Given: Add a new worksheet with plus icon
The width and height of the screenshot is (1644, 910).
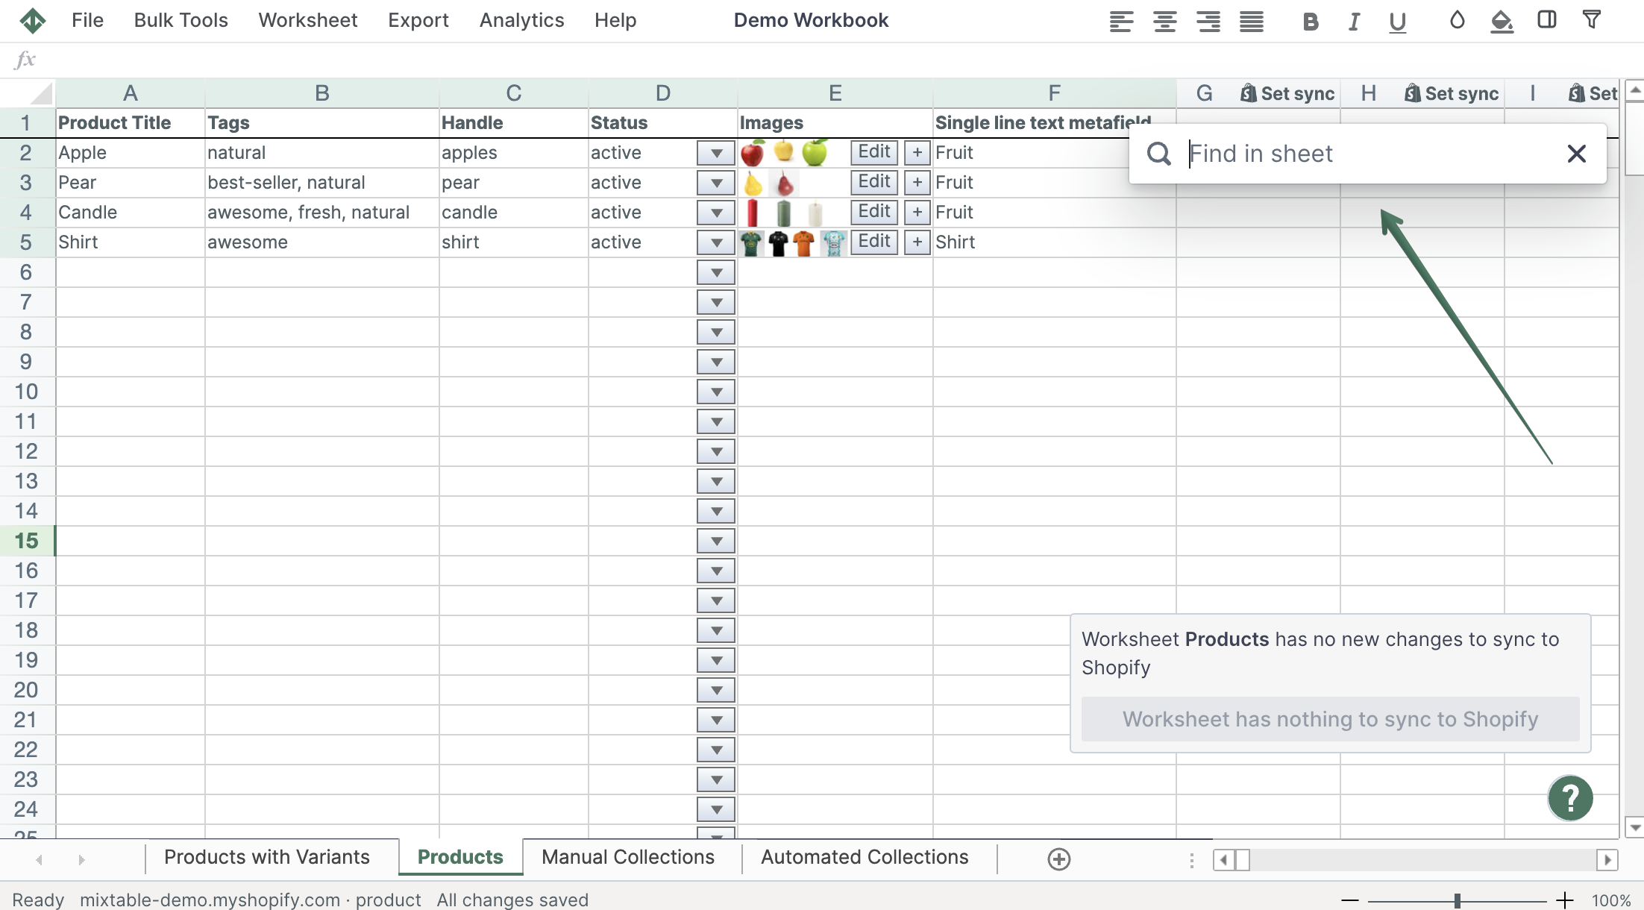Looking at the screenshot, I should coord(1058,859).
